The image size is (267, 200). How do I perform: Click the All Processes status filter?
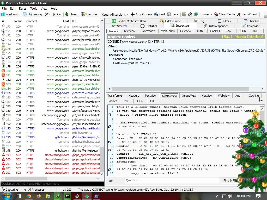pos(34,190)
